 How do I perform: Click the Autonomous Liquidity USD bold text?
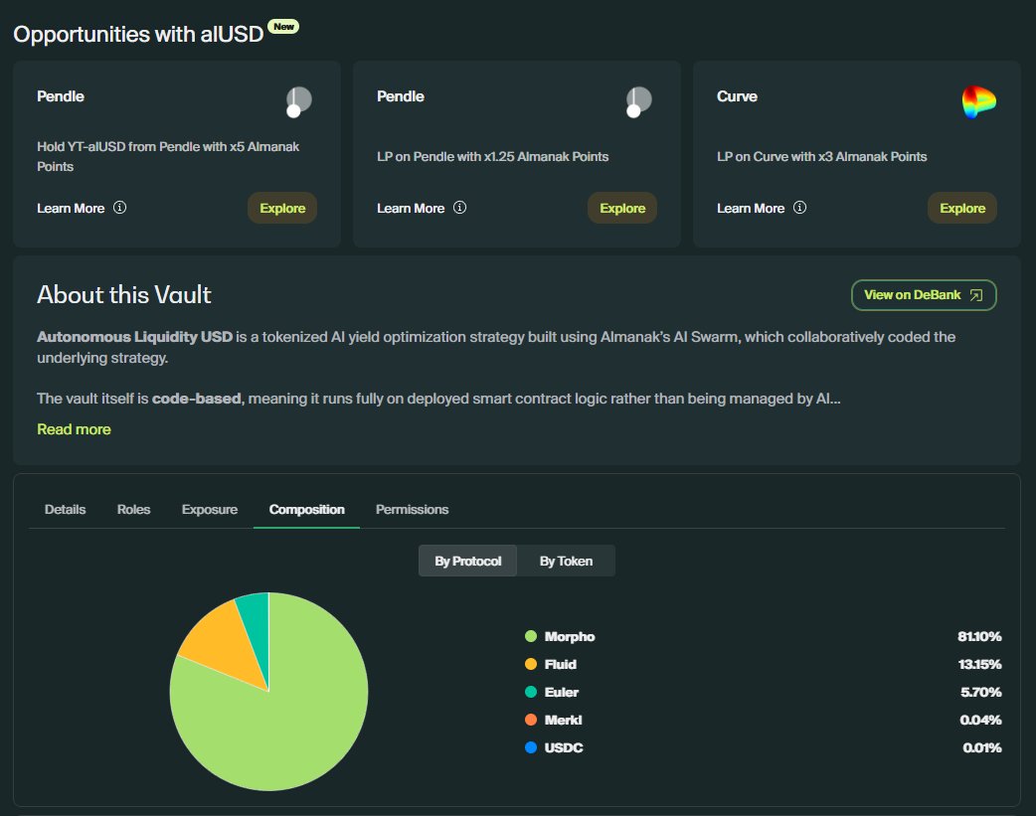tap(135, 337)
